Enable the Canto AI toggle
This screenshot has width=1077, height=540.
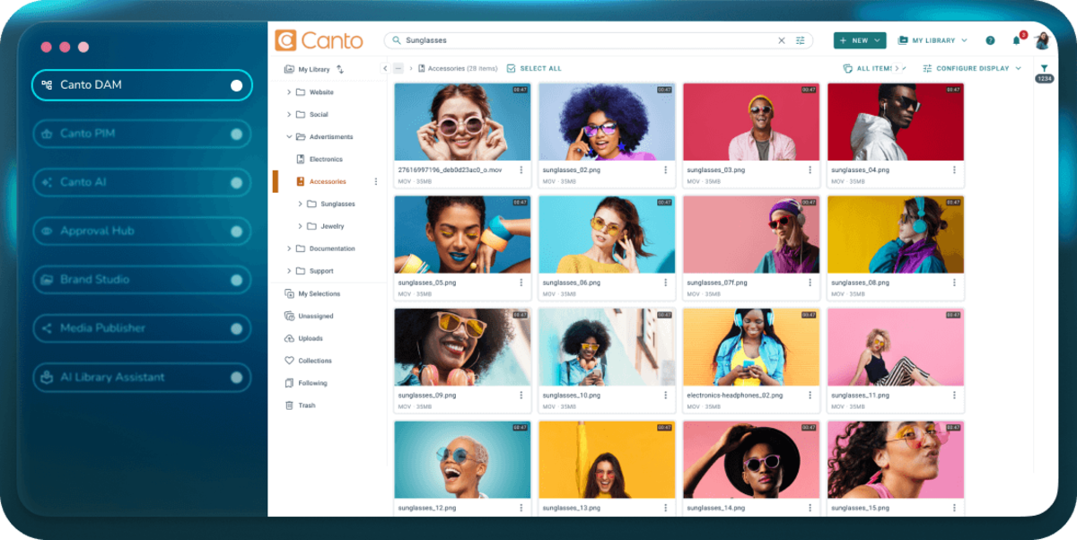(x=236, y=183)
